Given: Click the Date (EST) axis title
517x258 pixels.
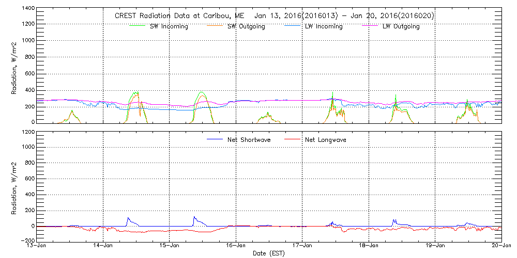Looking at the screenshot, I should click(269, 253).
